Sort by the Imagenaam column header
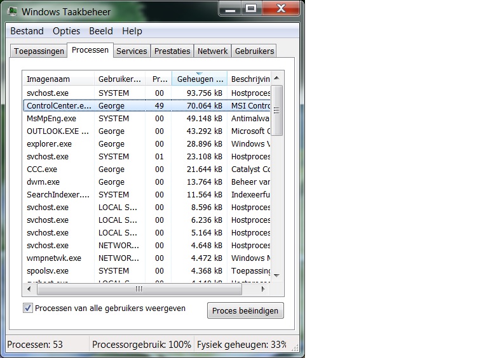 click(x=58, y=79)
